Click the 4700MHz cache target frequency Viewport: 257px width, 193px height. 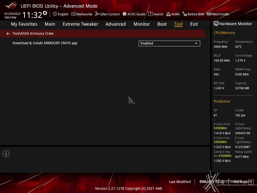point(225,156)
